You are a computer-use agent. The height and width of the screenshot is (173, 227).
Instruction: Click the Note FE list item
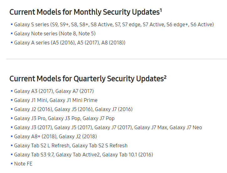coord(23,164)
